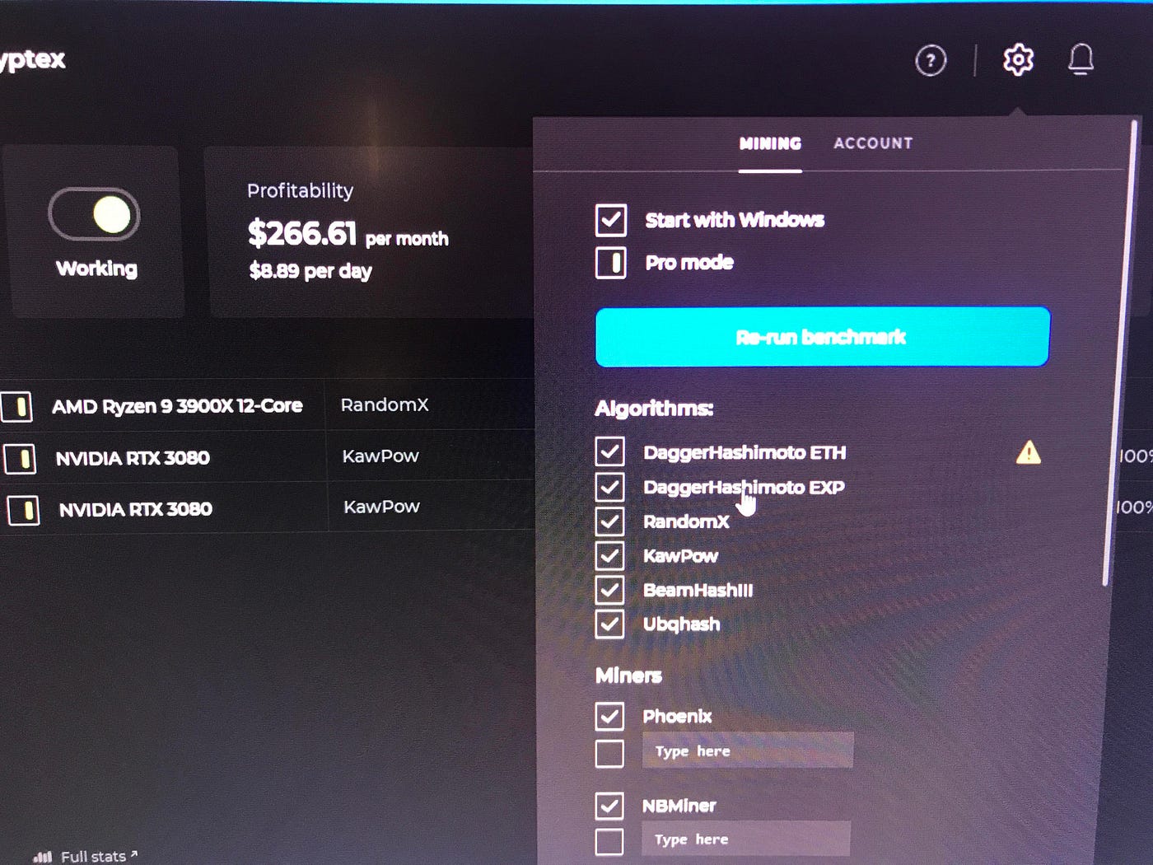The height and width of the screenshot is (865, 1153).
Task: Uncheck the Phoenix miner checkbox
Action: (x=609, y=716)
